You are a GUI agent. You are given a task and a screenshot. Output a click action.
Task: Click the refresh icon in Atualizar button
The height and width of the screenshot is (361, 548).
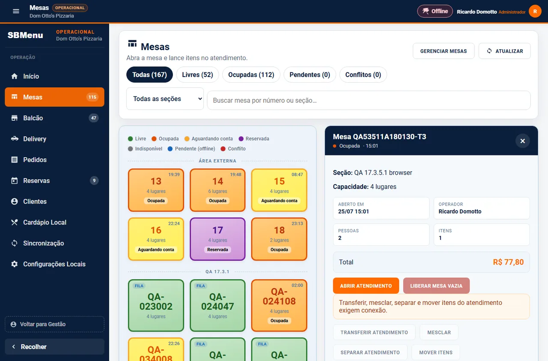click(x=489, y=51)
